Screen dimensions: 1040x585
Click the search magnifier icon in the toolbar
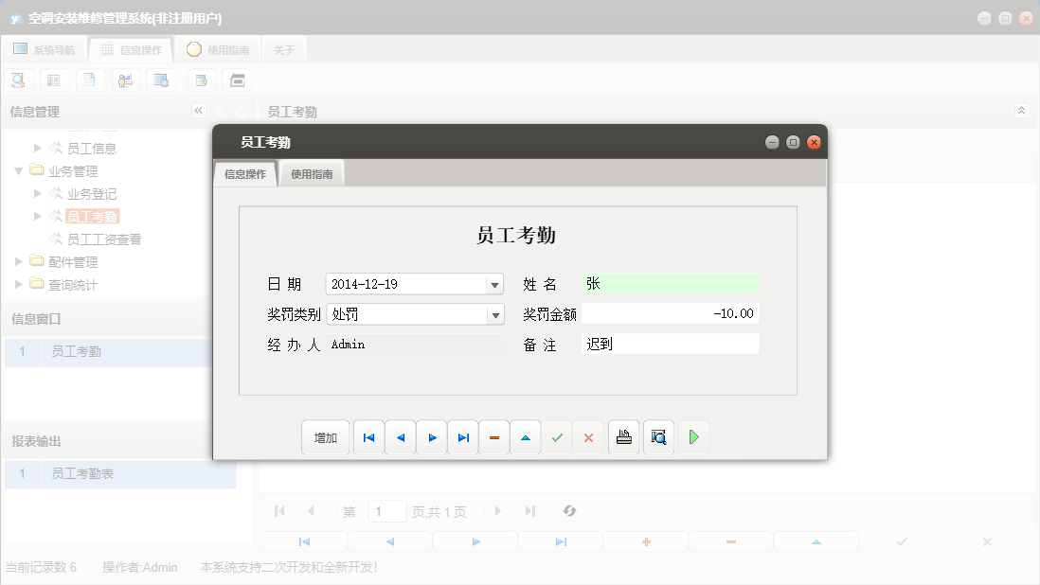point(18,80)
